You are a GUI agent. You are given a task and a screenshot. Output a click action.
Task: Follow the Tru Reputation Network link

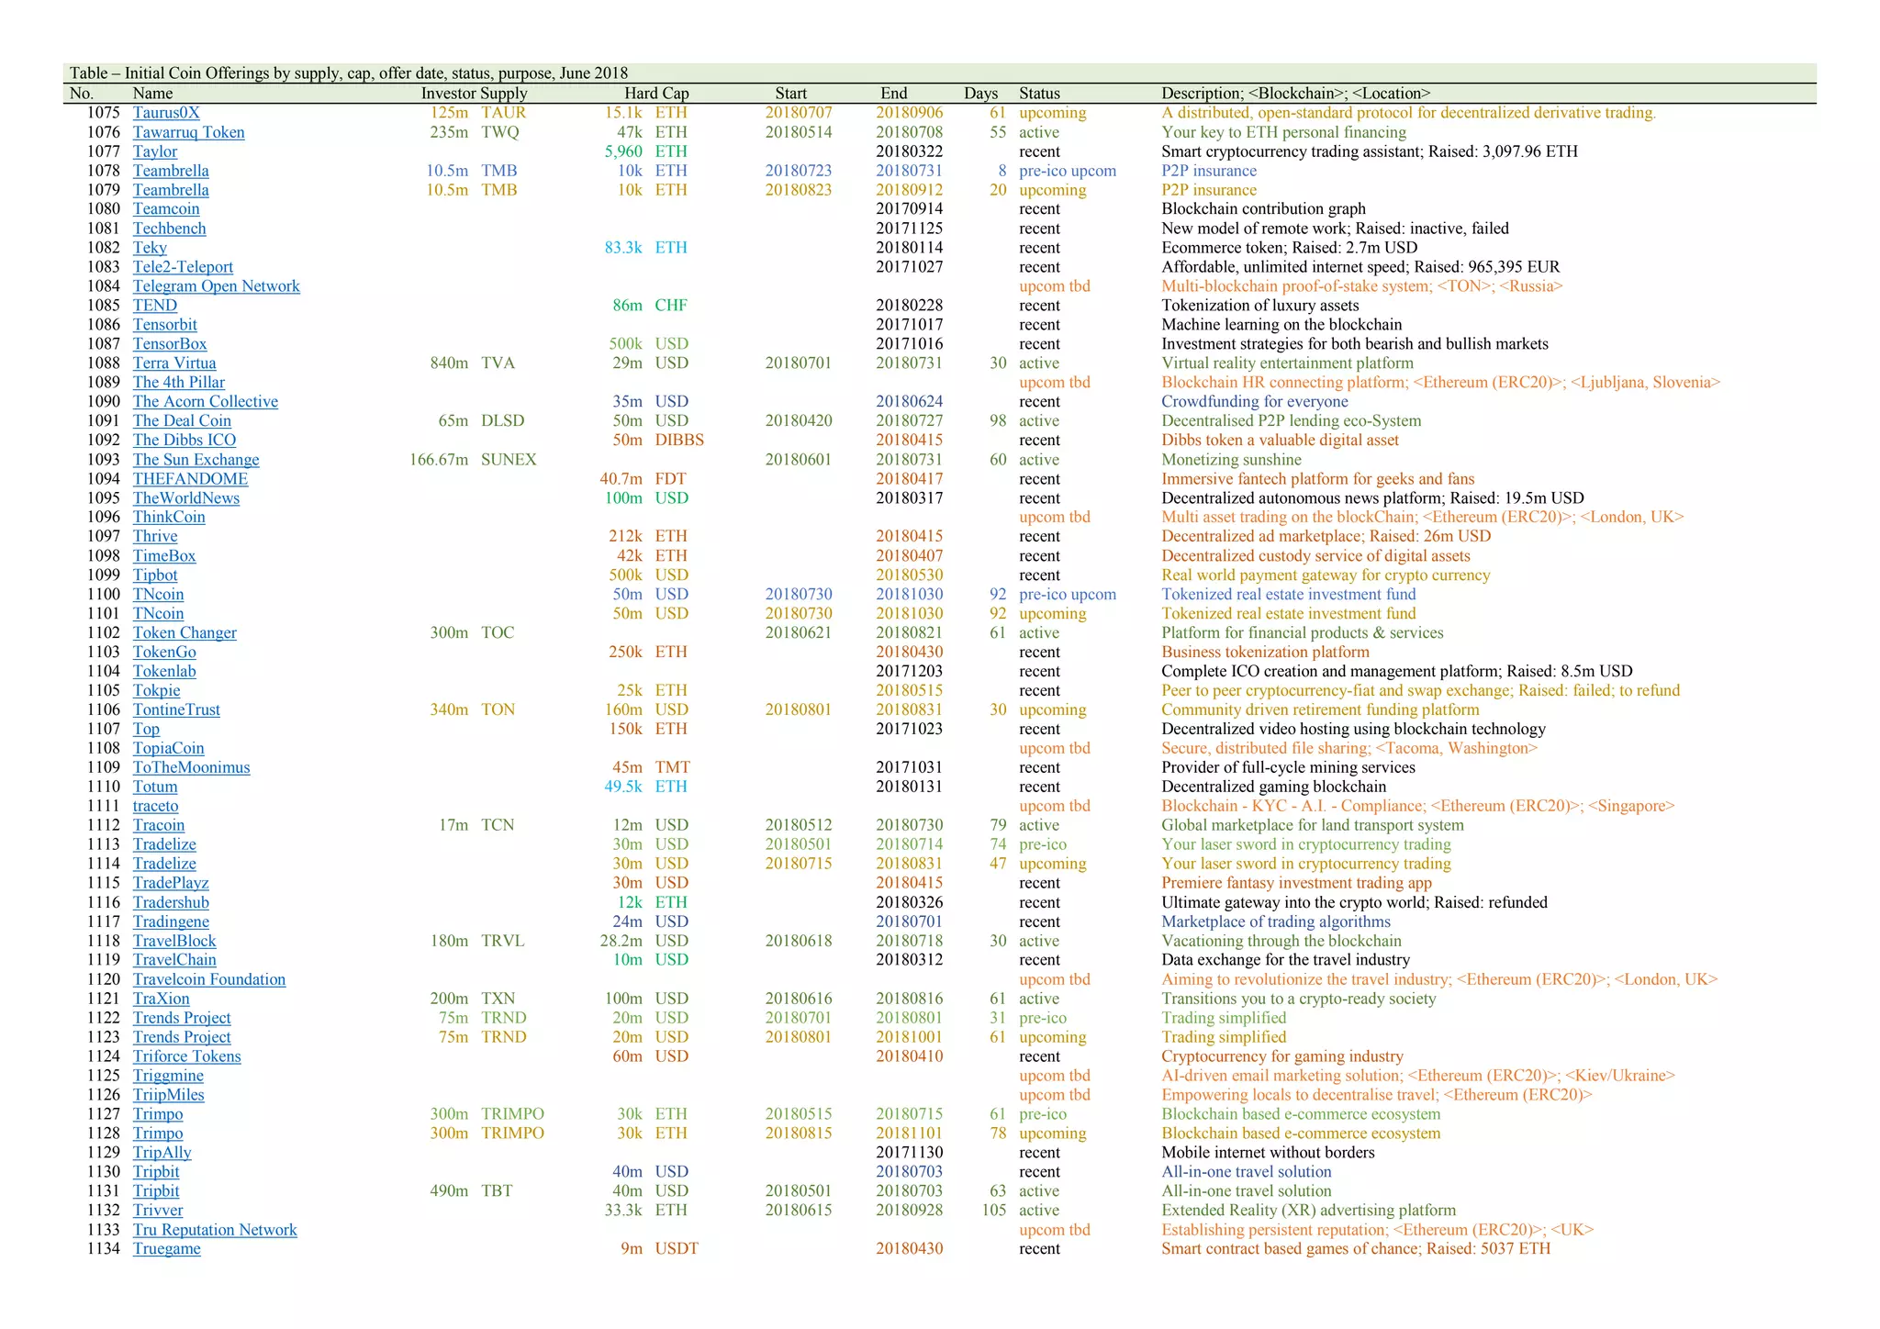point(215,1231)
